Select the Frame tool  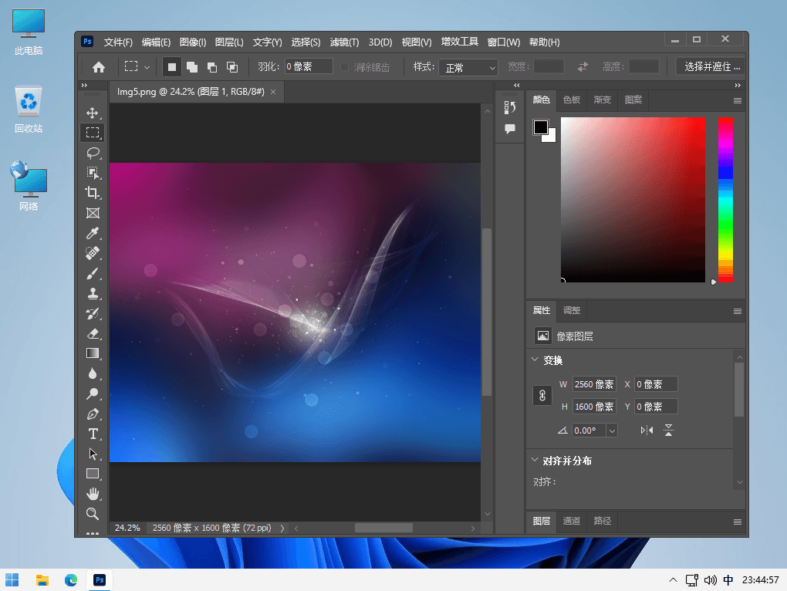93,213
